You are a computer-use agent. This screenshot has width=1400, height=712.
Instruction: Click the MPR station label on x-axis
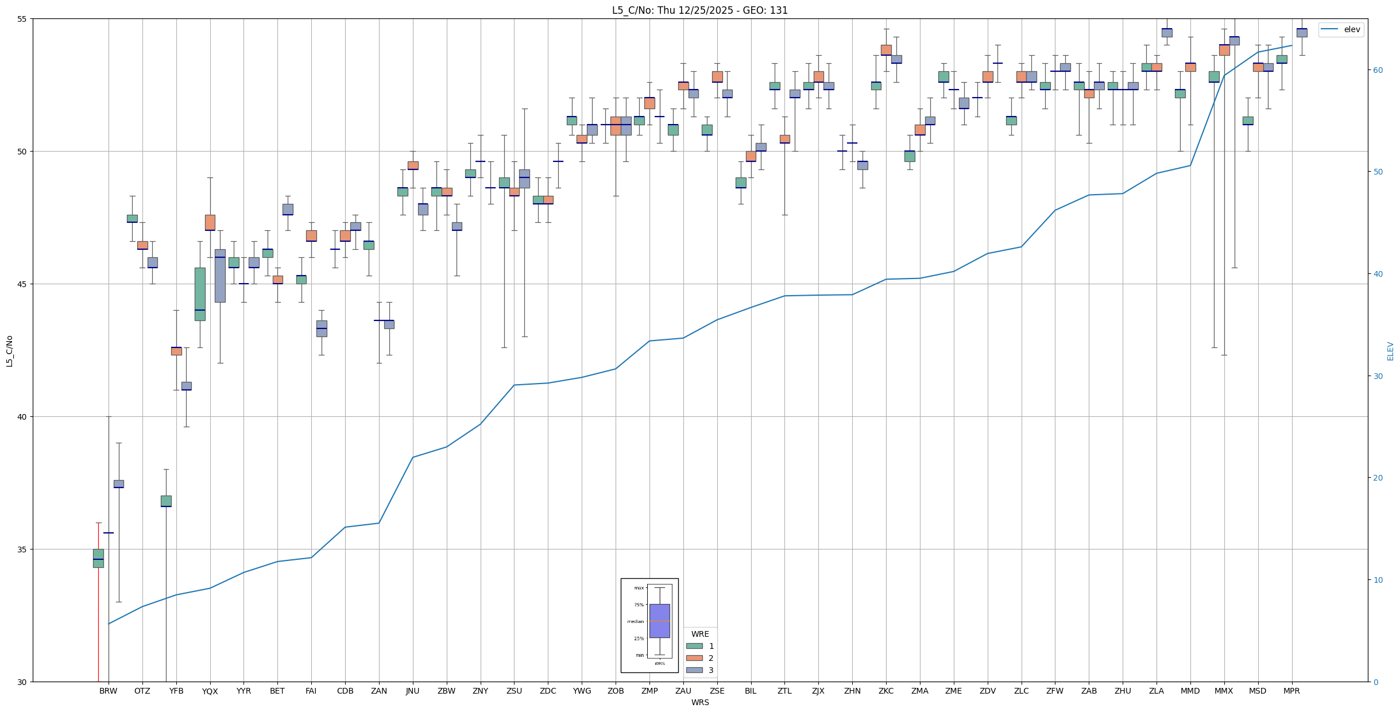click(x=1291, y=691)
